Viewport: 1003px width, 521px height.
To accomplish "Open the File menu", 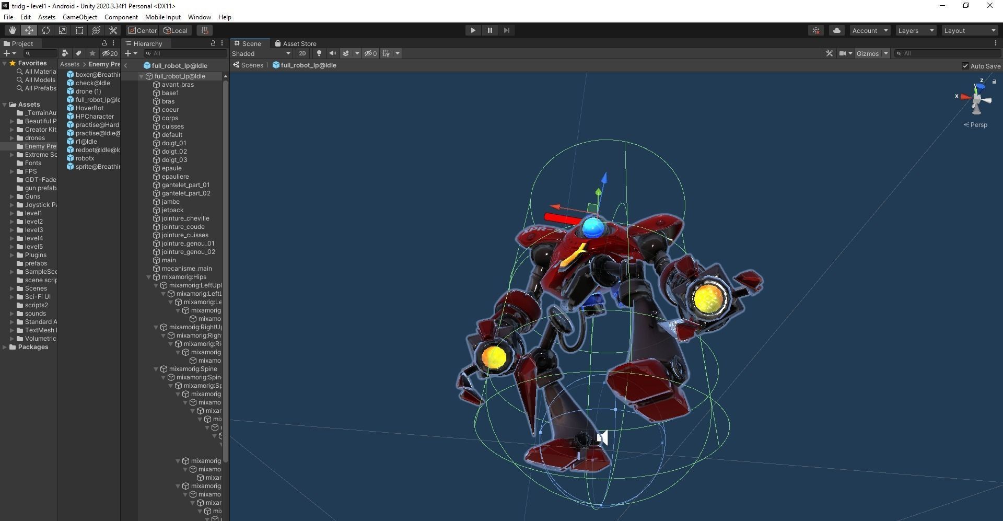I will tap(8, 17).
